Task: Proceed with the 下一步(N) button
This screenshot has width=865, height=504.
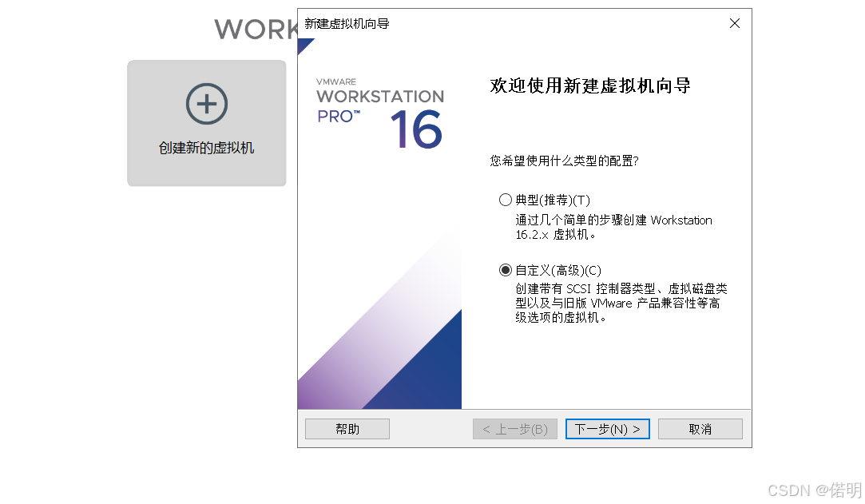Action: [607, 429]
